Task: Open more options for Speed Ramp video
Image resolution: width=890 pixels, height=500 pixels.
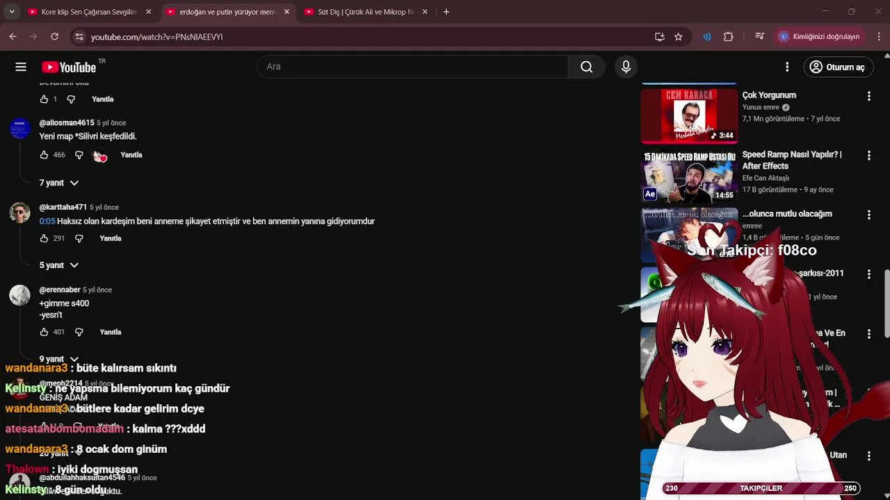Action: pos(868,156)
